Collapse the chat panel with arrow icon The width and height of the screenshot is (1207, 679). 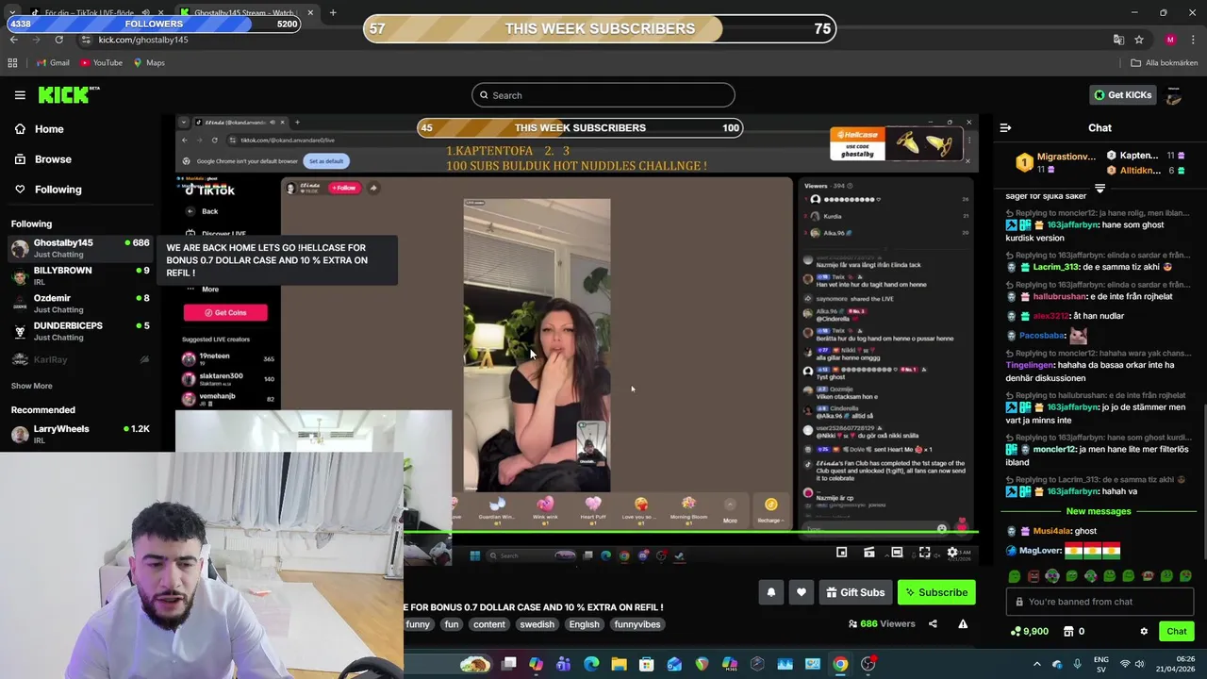[1005, 127]
